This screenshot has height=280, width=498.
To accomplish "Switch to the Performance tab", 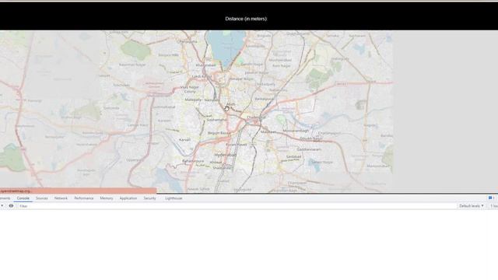I will (84, 198).
